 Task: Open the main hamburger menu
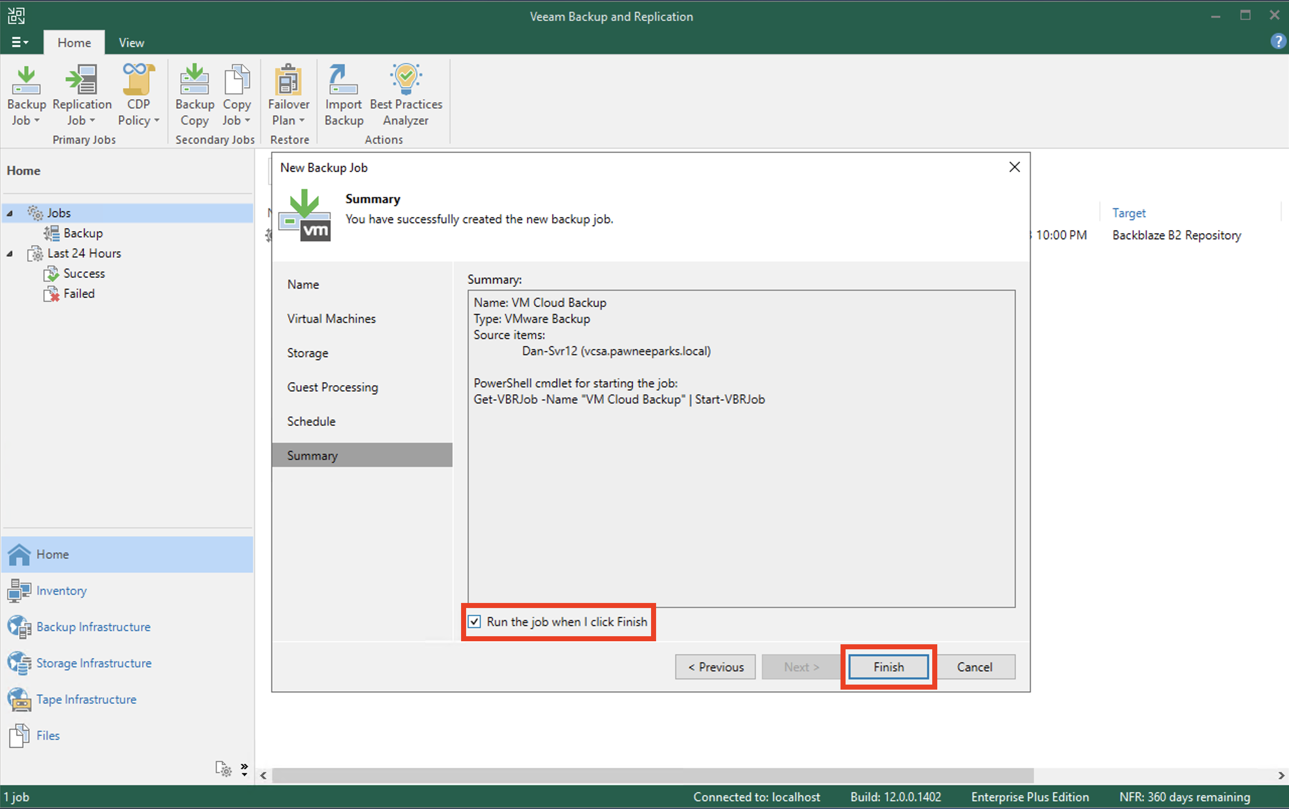20,42
